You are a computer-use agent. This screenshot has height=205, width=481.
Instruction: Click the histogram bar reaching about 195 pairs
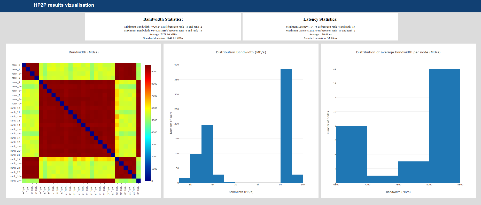coord(207,154)
